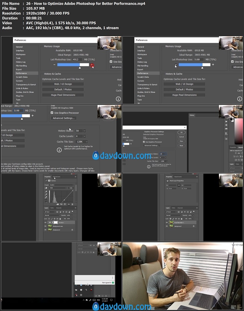Open the Cache Levels dropdown in the 5198 MB frame
This screenshot has height=311, width=244.
point(81,136)
